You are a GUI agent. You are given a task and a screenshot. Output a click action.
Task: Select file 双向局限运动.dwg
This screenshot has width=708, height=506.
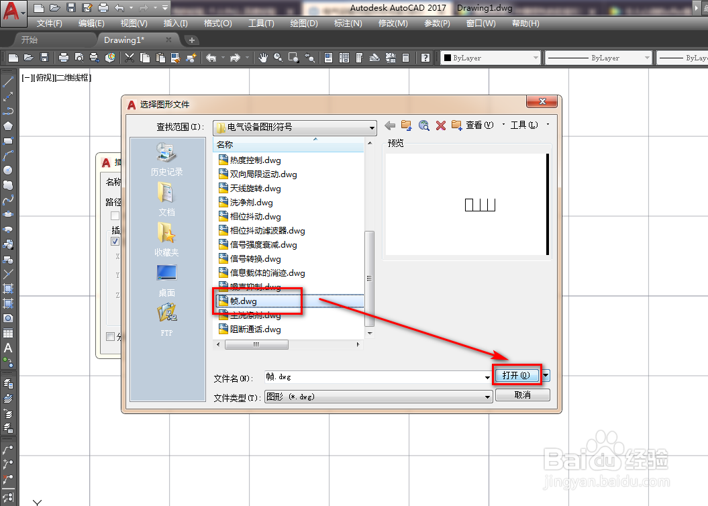[x=258, y=174]
